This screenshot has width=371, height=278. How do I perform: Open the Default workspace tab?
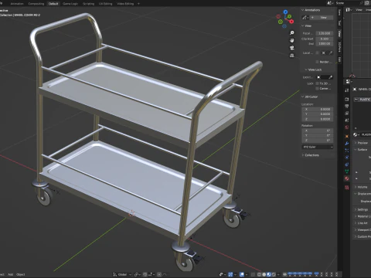(53, 4)
